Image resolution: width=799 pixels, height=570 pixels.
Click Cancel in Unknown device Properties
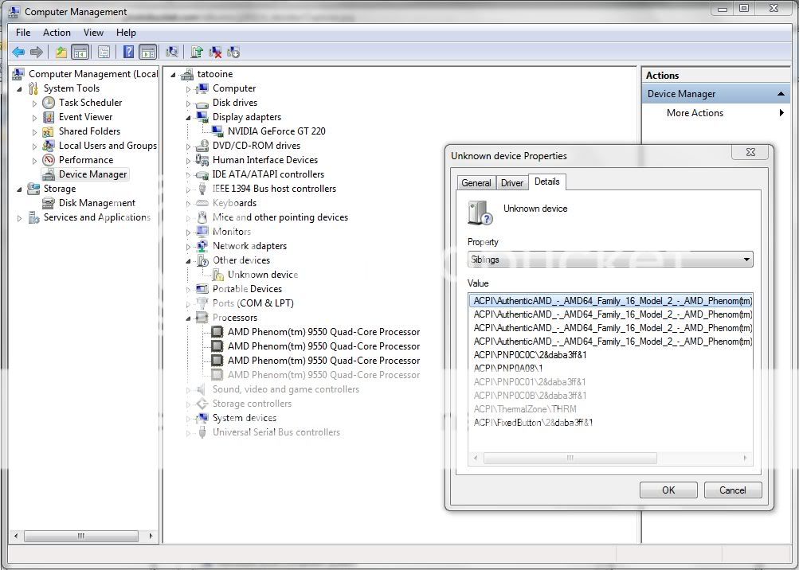pos(732,490)
